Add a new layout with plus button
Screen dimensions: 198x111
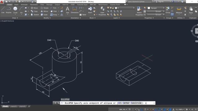click(29, 106)
